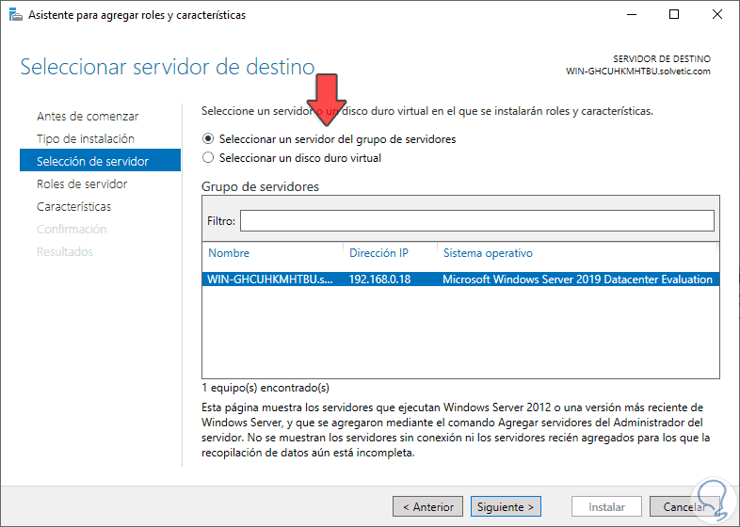
Task: Click the greyed-out 'Resultados' step
Action: click(65, 252)
